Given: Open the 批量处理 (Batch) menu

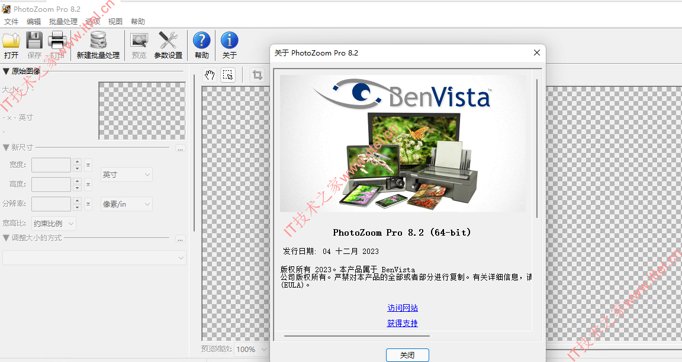Looking at the screenshot, I should coord(63,22).
